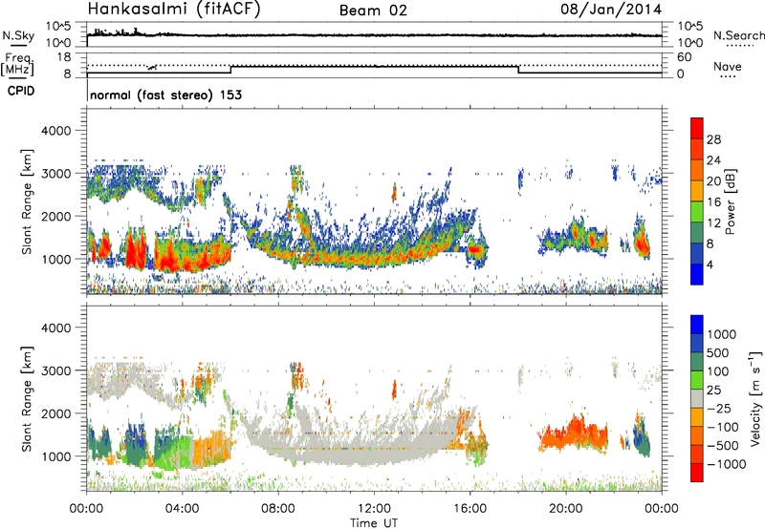Click the 20:00 time tick label
The width and height of the screenshot is (765, 529).
point(565,509)
